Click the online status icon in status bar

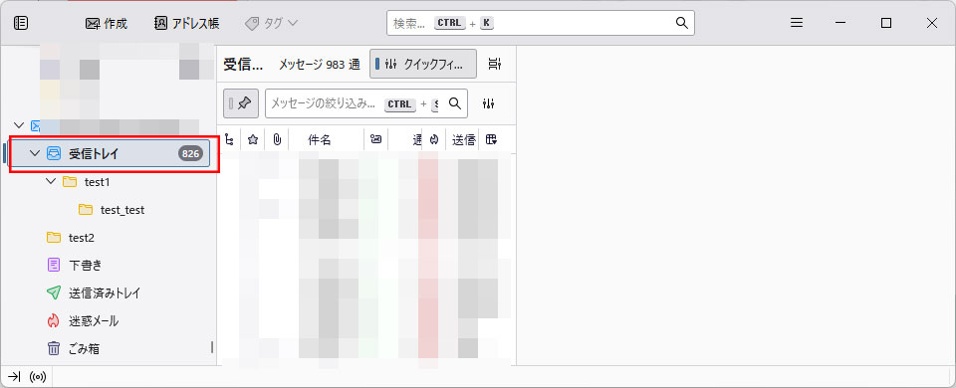(38, 377)
